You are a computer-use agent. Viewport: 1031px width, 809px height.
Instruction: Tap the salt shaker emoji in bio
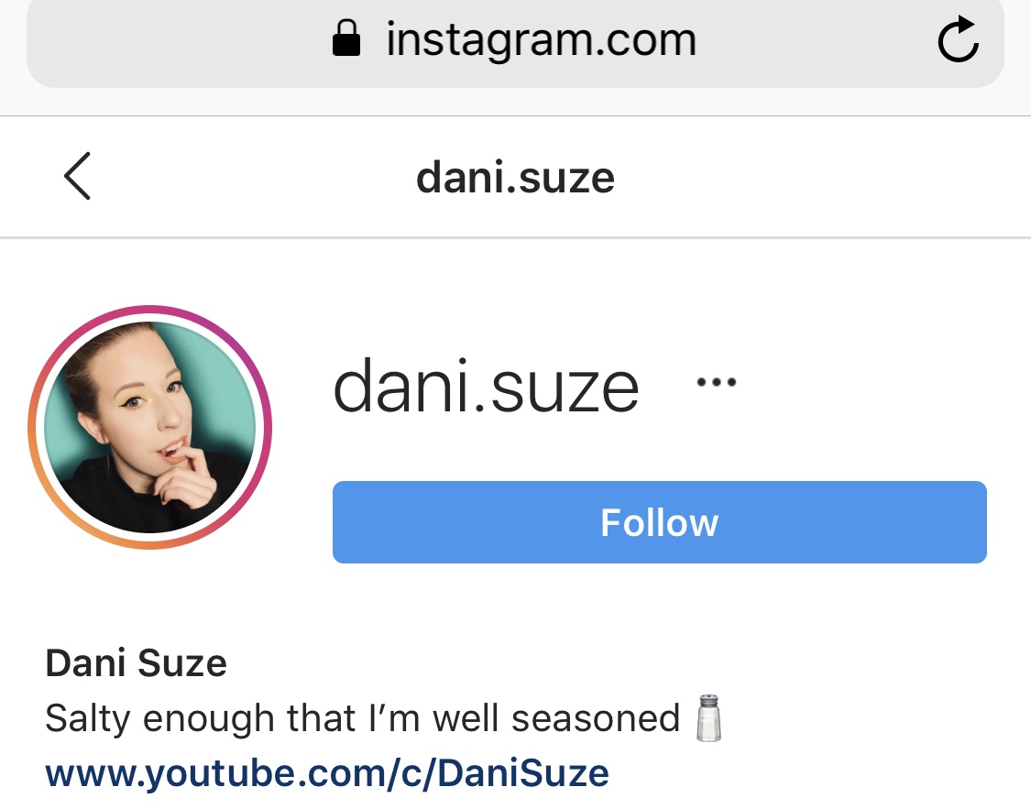(708, 717)
